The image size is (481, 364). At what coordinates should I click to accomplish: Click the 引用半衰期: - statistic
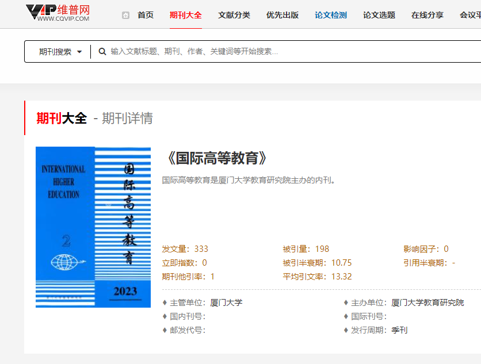point(429,263)
